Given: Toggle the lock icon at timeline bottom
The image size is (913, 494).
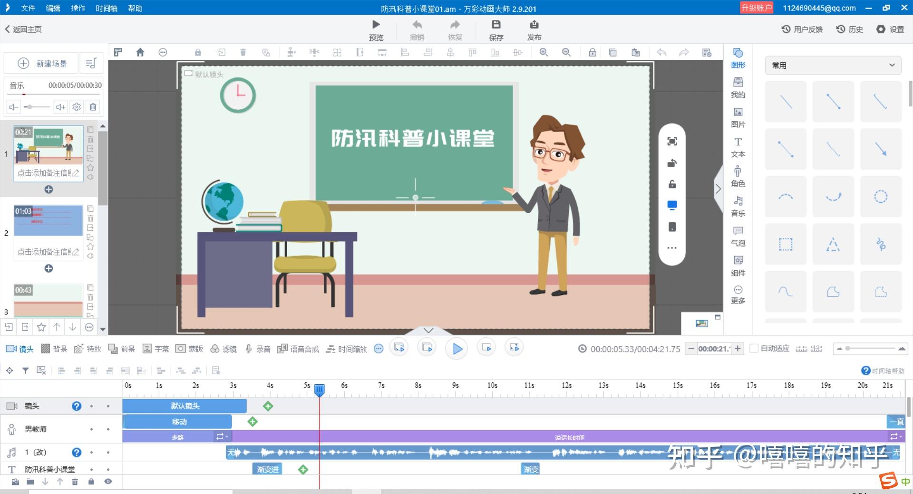Looking at the screenshot, I should (91, 482).
